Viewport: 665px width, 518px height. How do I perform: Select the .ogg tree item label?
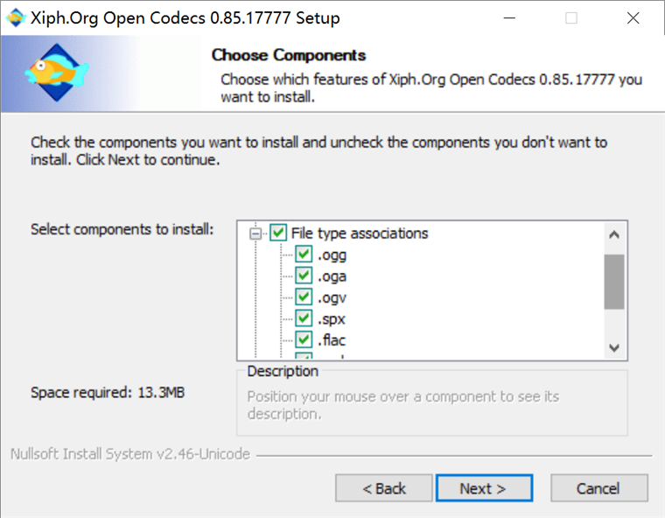(x=332, y=255)
